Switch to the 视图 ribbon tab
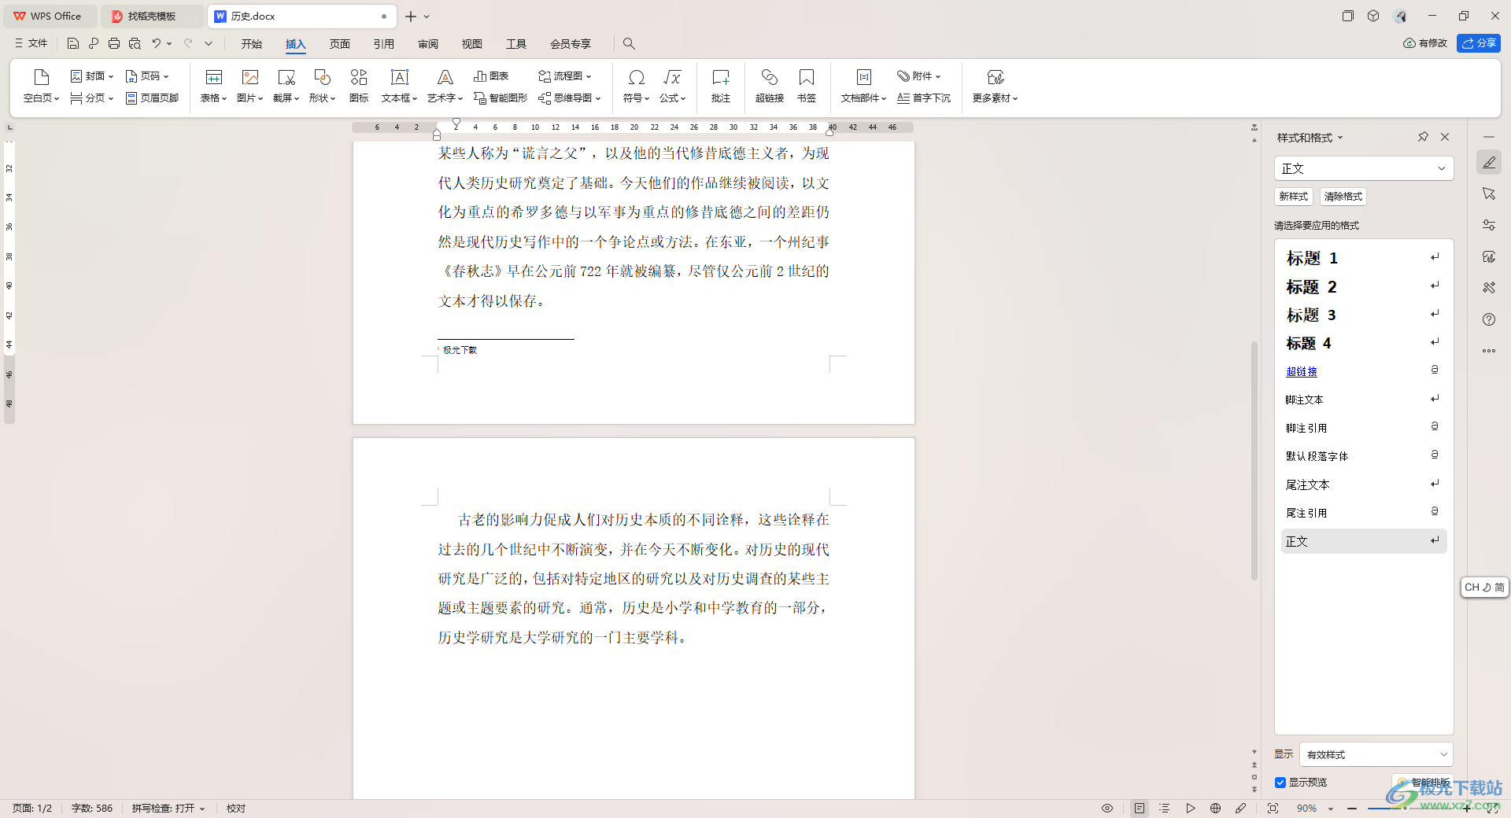This screenshot has height=818, width=1511. pyautogui.click(x=472, y=44)
